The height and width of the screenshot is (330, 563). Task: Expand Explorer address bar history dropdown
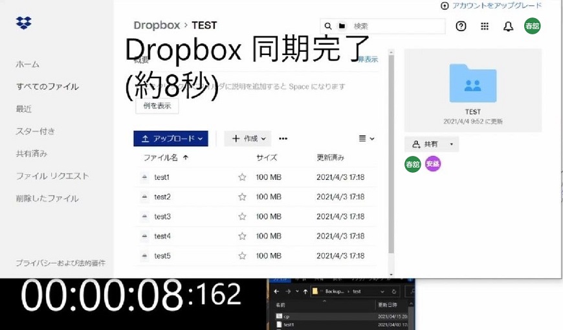pos(382,292)
